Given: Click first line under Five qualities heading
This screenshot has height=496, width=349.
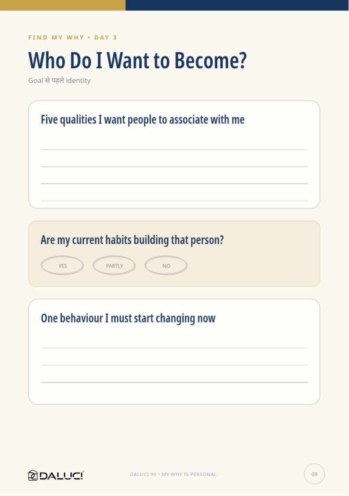Looking at the screenshot, I should 174,149.
